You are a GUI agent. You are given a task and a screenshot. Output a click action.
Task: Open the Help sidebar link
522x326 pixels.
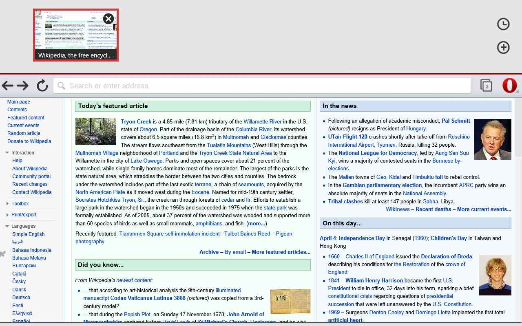tap(17, 161)
